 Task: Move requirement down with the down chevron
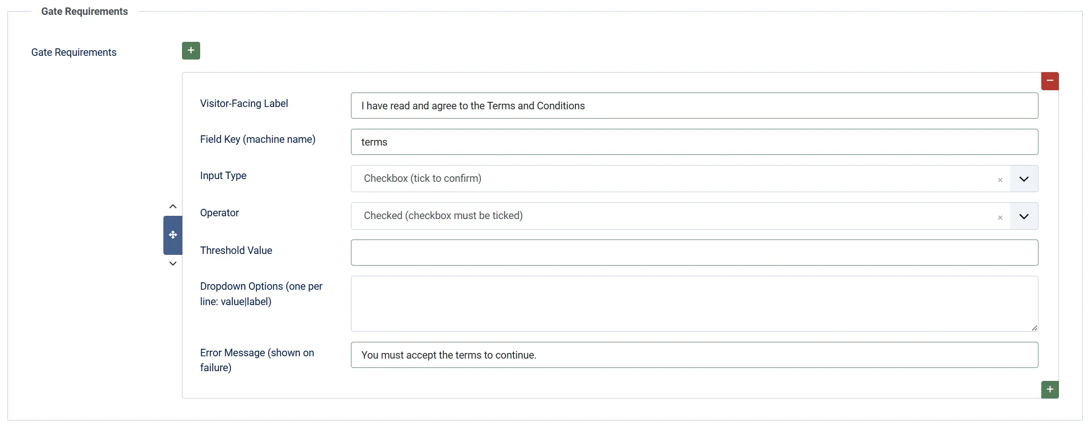(173, 264)
